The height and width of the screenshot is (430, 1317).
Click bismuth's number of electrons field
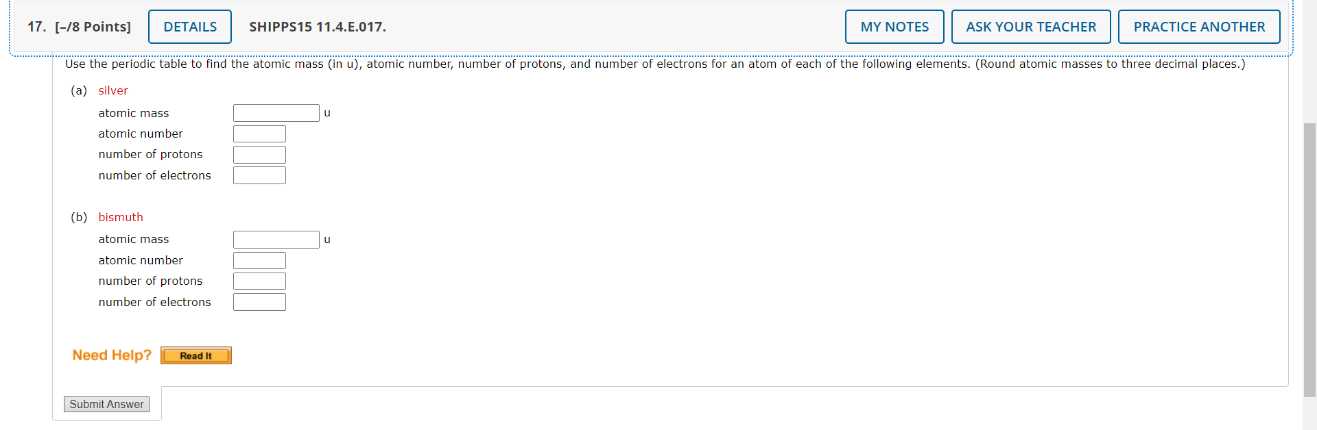[x=259, y=301]
